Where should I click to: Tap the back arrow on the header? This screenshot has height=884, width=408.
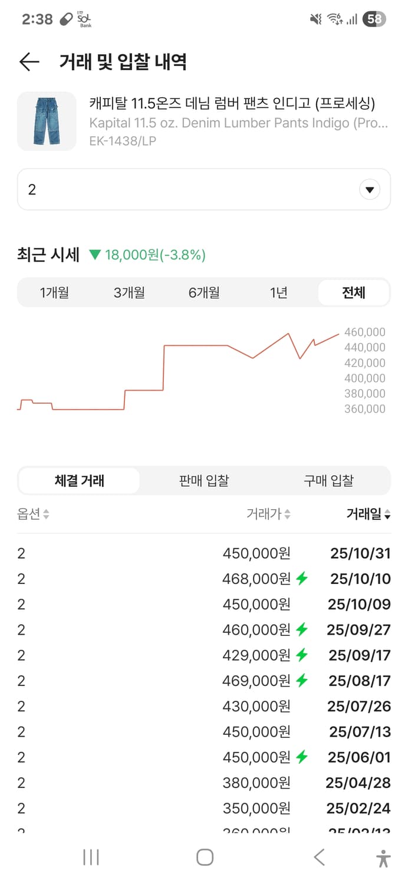[28, 62]
